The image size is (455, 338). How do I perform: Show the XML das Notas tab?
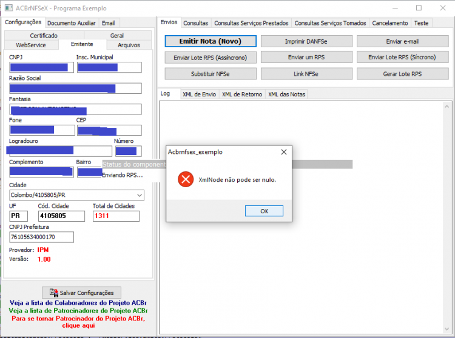(x=287, y=94)
